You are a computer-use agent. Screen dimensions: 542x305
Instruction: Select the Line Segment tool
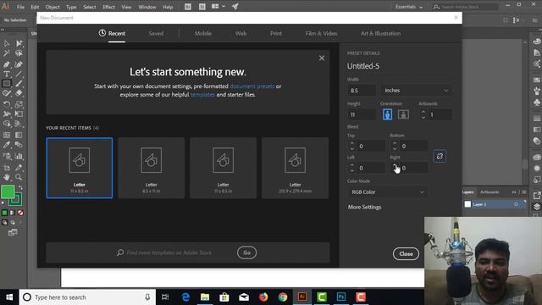[19, 74]
